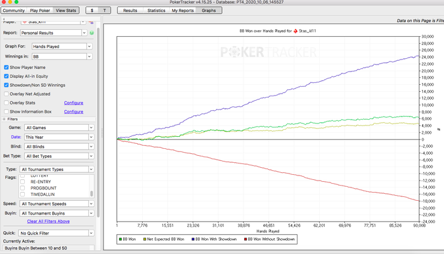Screen dimensions: 444x254
Task: Collapse left sidebar with small arrow
Action: pyautogui.click(x=4, y=19)
